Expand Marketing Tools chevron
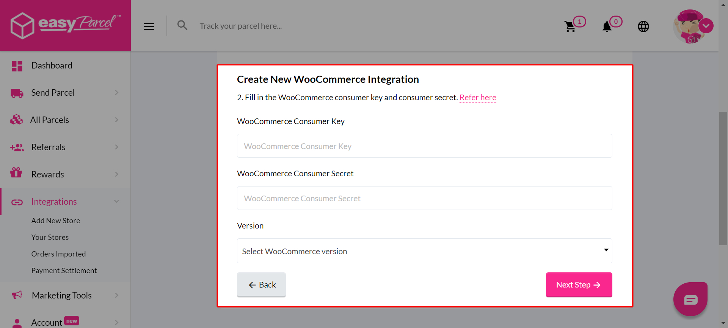This screenshot has width=728, height=328. tap(117, 295)
